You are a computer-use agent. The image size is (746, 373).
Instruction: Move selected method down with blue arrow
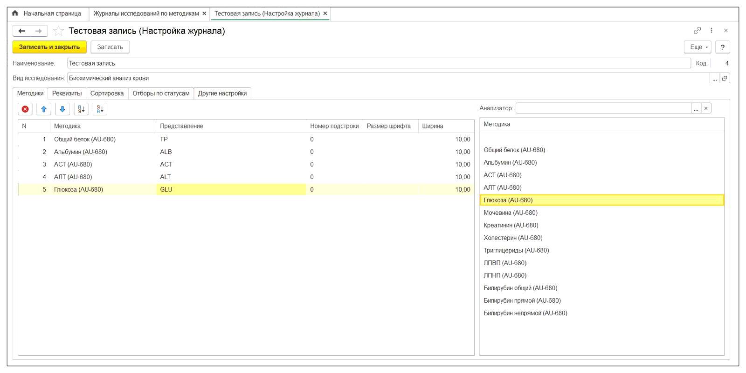[62, 109]
